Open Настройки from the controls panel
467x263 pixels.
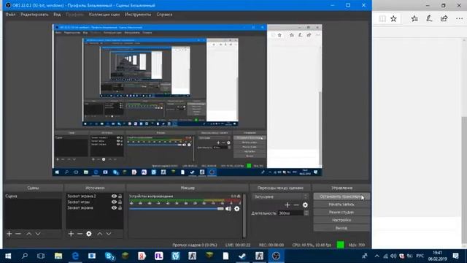click(x=341, y=220)
